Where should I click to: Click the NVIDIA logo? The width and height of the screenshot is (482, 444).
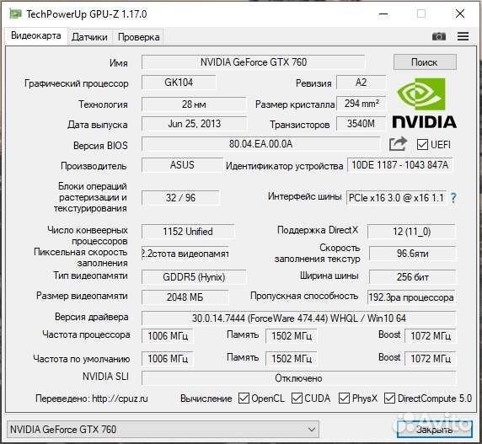point(424,103)
